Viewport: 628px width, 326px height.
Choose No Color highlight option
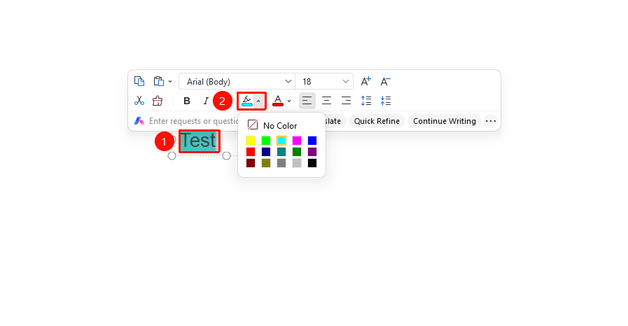272,125
